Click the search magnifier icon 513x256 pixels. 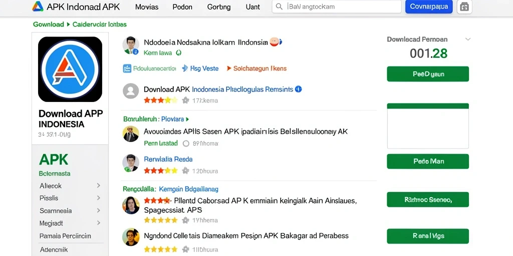(x=279, y=6)
